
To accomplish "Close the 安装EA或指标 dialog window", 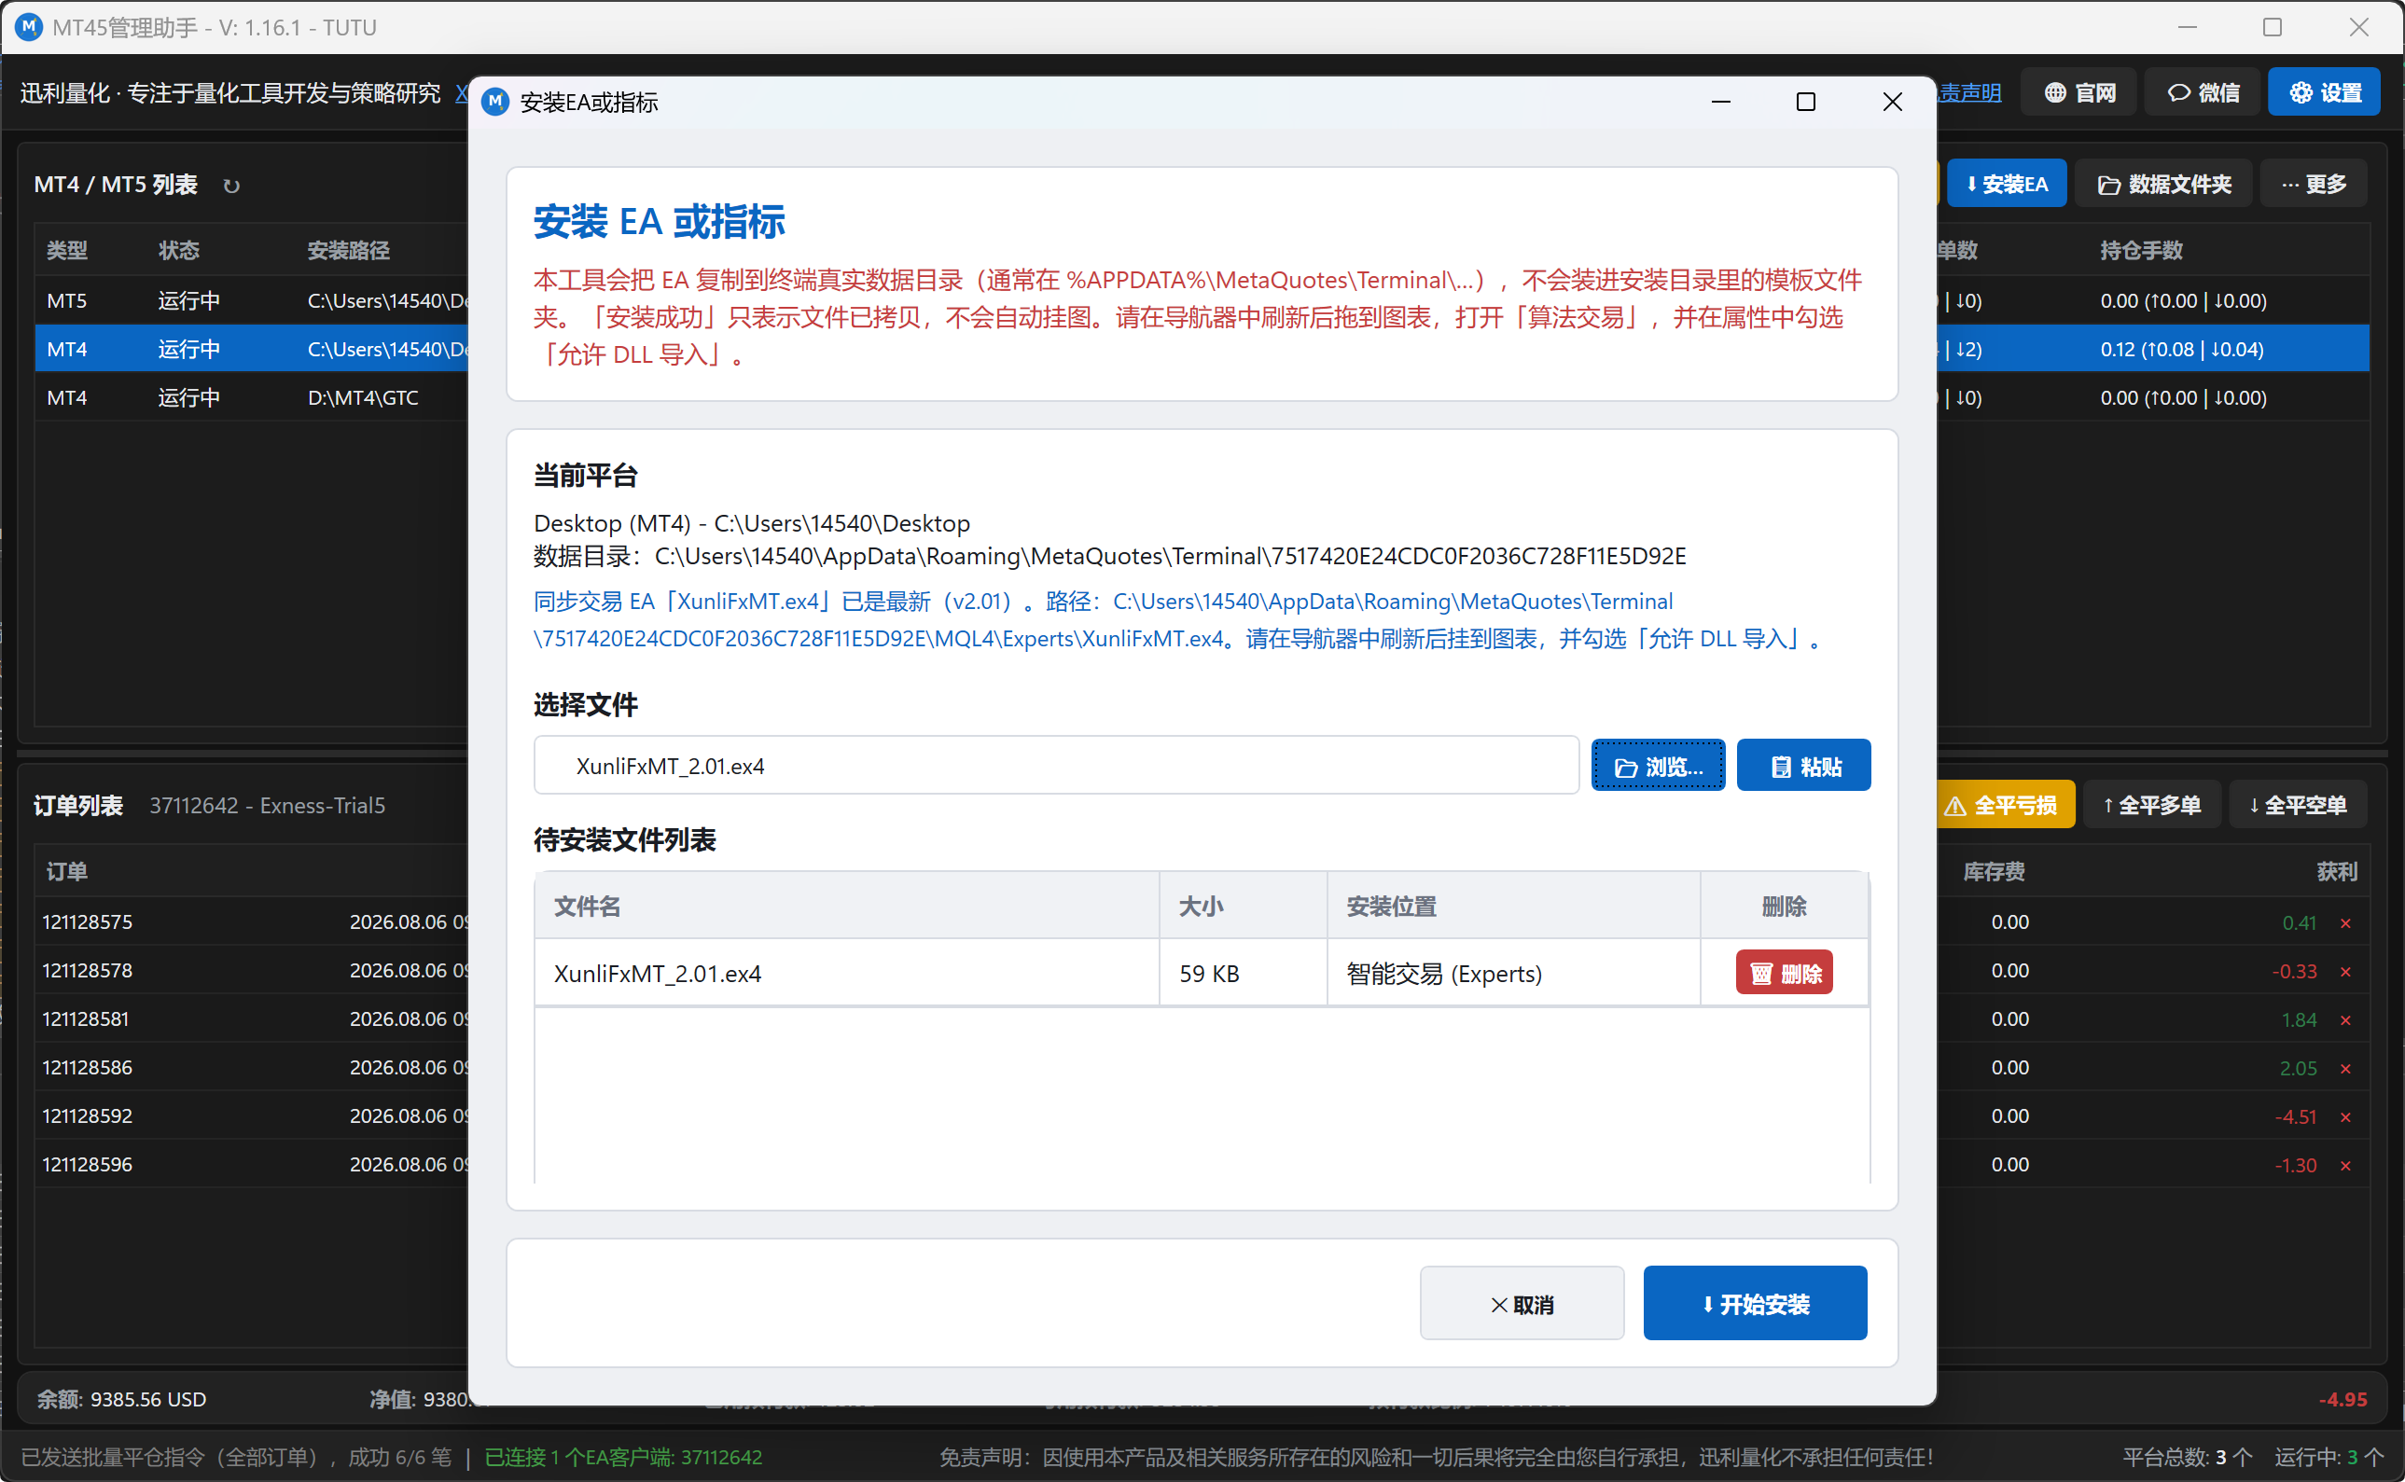I will click(1891, 102).
